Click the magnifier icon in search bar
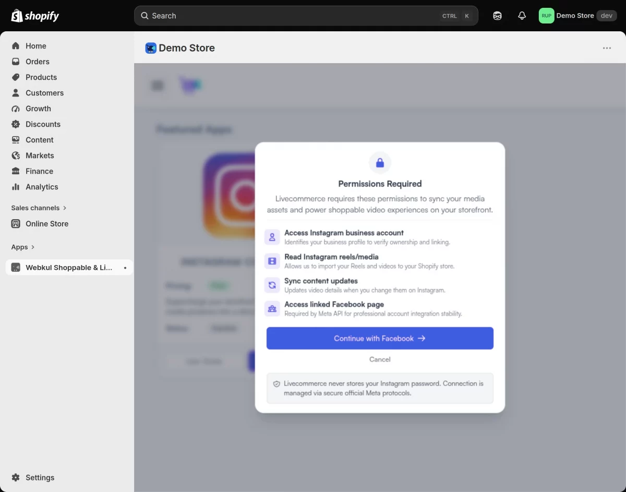Image resolution: width=626 pixels, height=492 pixels. click(145, 16)
